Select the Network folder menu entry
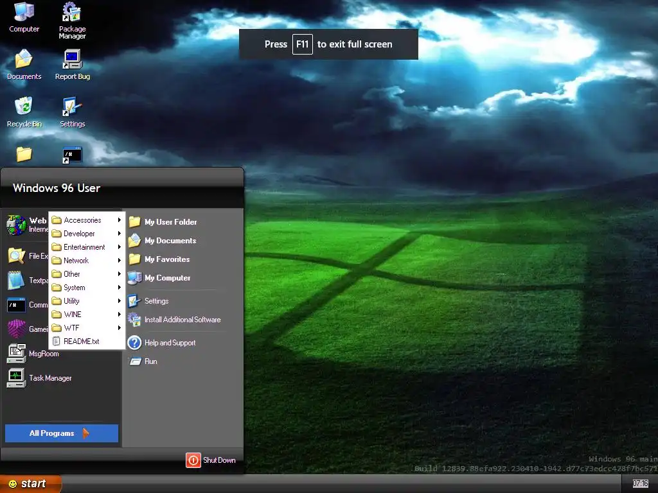This screenshot has height=493, width=658. point(87,261)
